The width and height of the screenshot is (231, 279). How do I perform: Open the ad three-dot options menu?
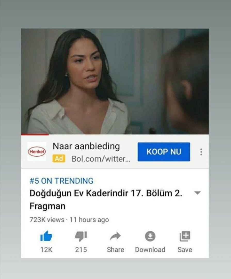(201, 152)
